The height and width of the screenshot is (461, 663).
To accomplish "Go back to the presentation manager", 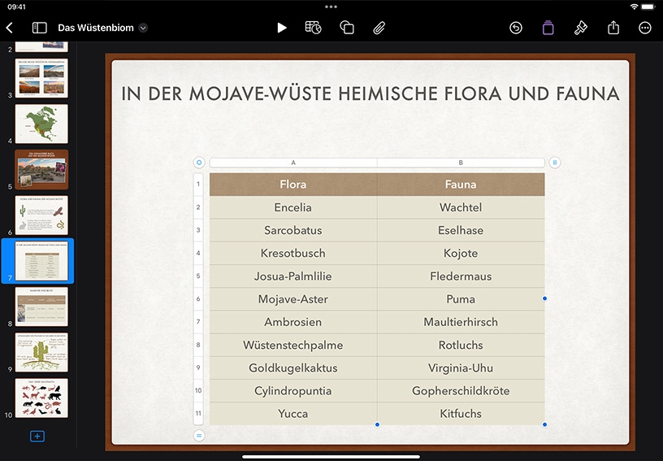I will click(9, 28).
